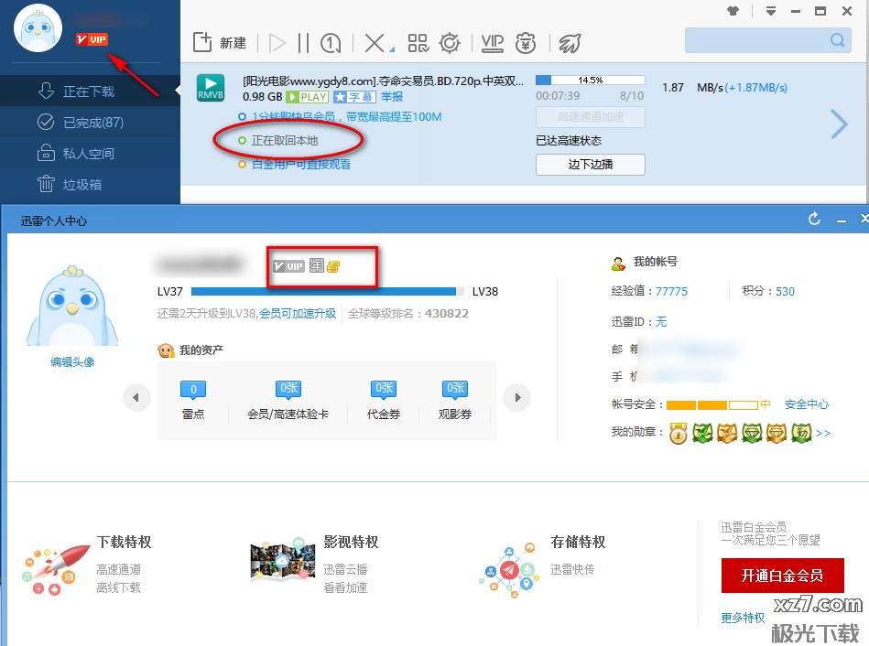Open the 安全中心 link

click(807, 404)
